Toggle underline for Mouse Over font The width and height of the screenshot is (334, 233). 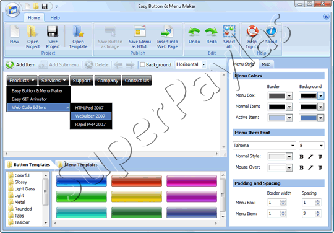coord(320,168)
